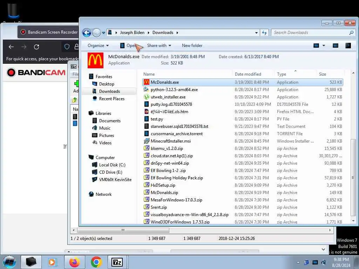Select Favorites in navigation pane
This screenshot has width=359, height=269.
104,77
